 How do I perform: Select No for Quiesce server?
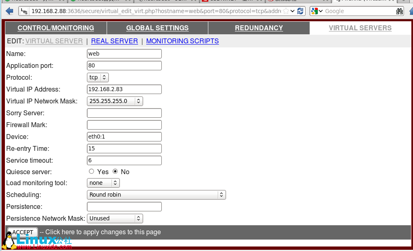[x=115, y=172]
